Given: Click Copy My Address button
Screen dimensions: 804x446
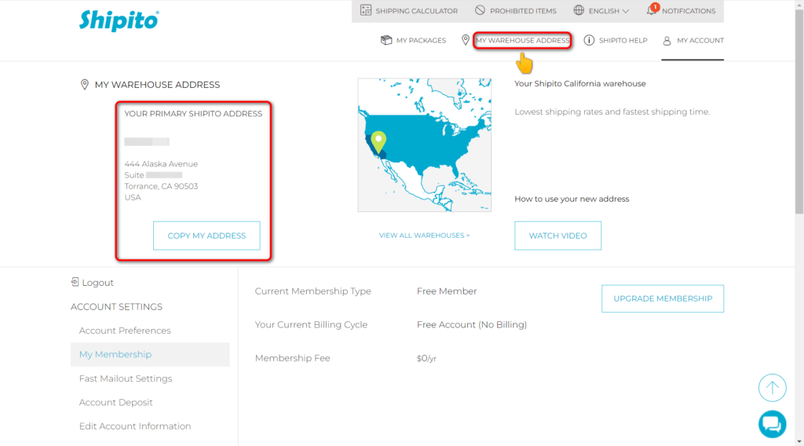Looking at the screenshot, I should pos(206,236).
